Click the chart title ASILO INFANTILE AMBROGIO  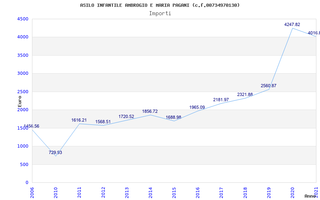click(160, 5)
